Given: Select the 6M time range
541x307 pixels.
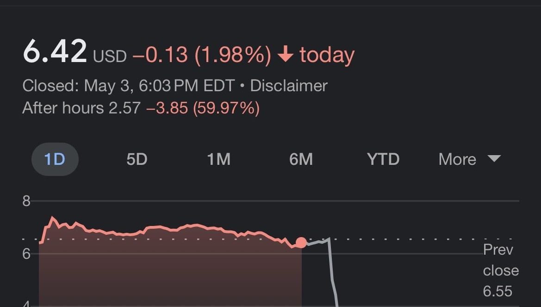Looking at the screenshot, I should tap(301, 159).
